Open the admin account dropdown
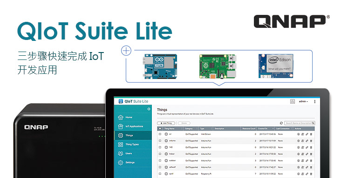The image size is (341, 178). [303, 101]
